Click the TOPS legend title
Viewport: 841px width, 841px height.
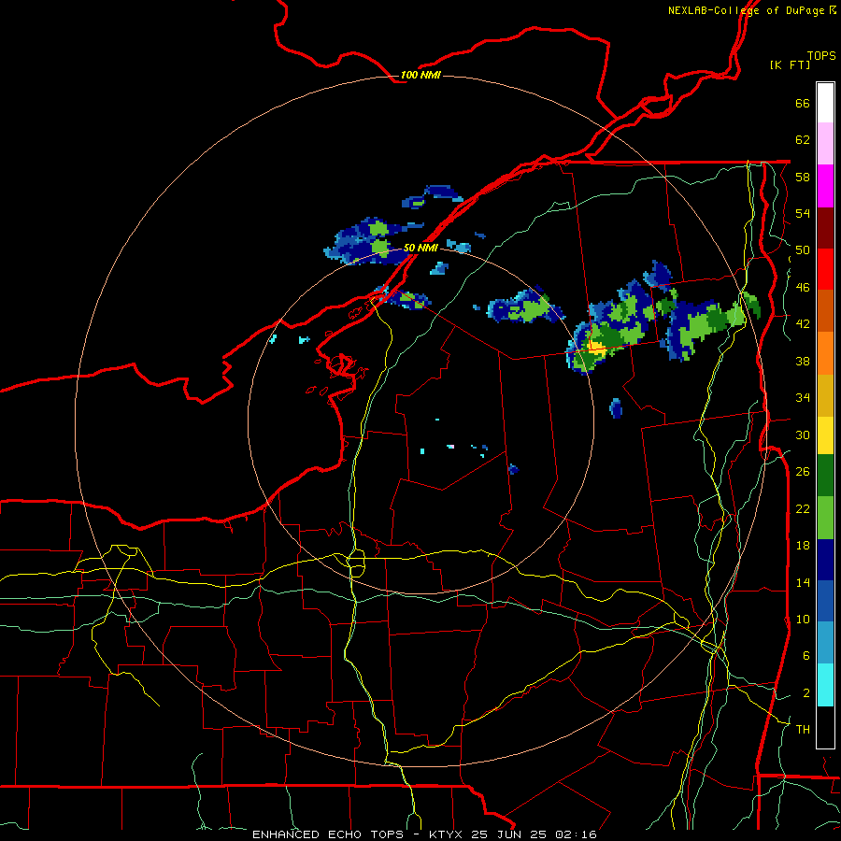point(821,55)
